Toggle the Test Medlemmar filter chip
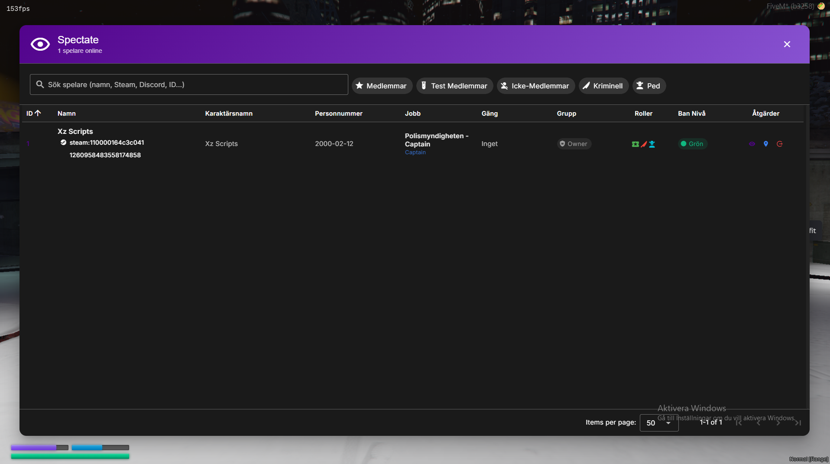The height and width of the screenshot is (464, 830). coord(454,86)
